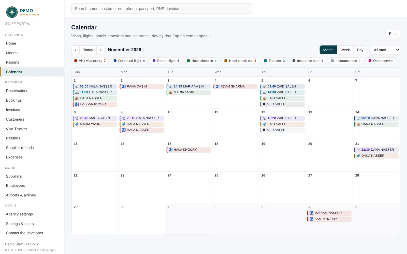Toggle the Visit visa expiry filter
This screenshot has width=407, height=254.
tap(90, 61)
